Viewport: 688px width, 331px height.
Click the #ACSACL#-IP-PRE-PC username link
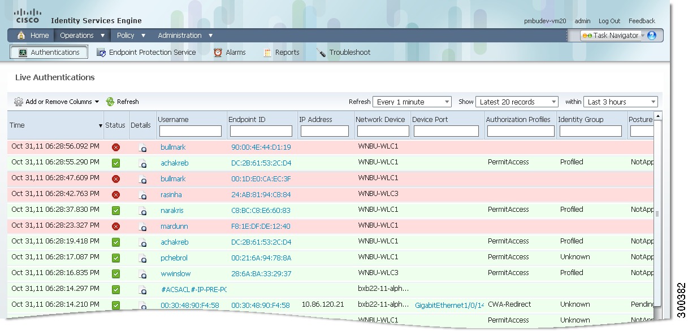click(194, 290)
